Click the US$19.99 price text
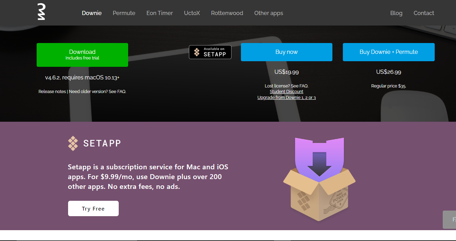Viewport: 456px width, 241px height. click(287, 72)
